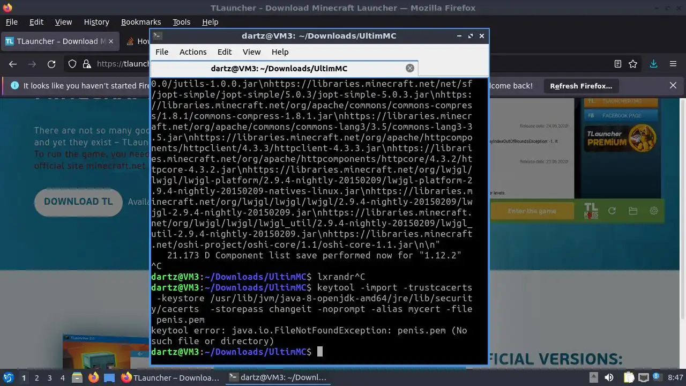686x386 pixels.
Task: Switch to workspace 2
Action: tap(36, 378)
